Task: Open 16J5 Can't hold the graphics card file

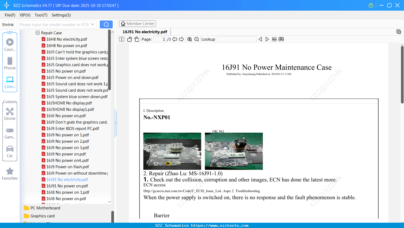Action: click(75, 52)
